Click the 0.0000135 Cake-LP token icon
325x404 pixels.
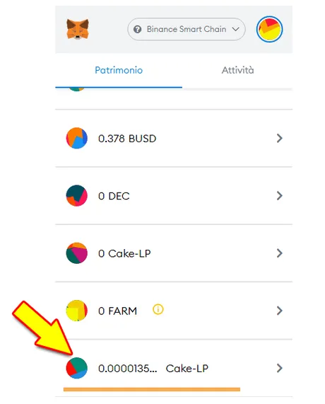(77, 368)
